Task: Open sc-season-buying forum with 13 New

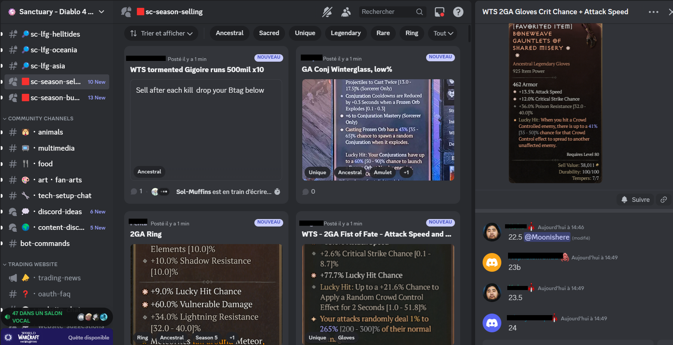Action: [57, 98]
